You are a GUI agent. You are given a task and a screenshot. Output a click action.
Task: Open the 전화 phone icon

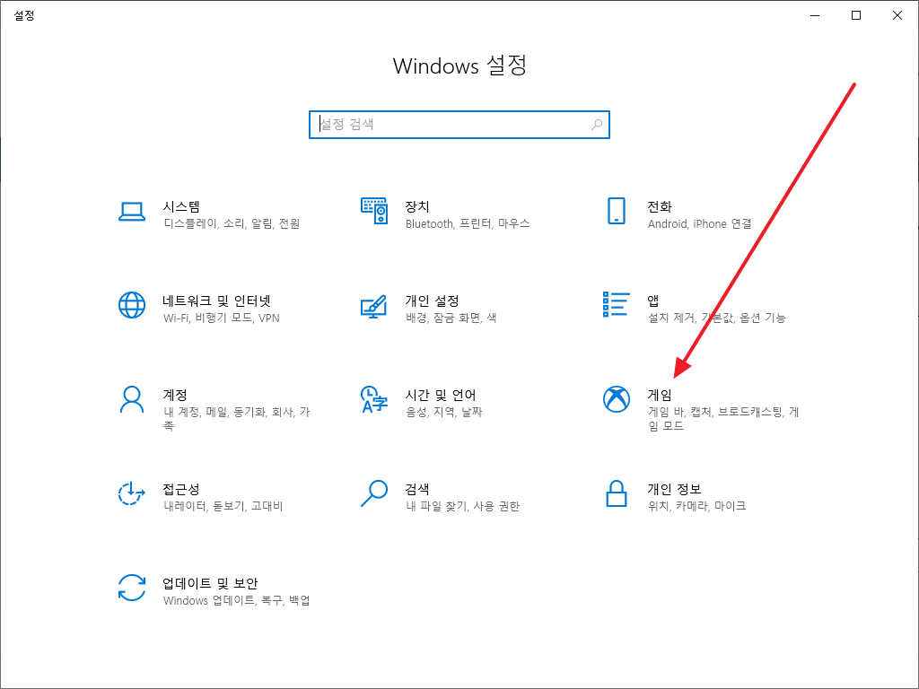[616, 211]
